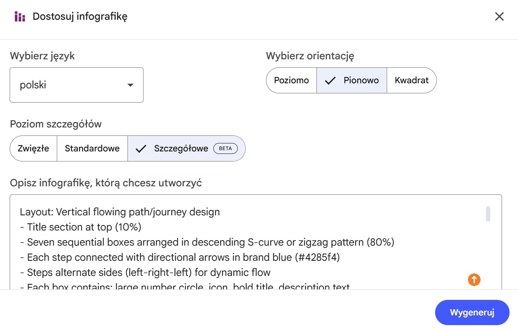Image resolution: width=518 pixels, height=331 pixels.
Task: Click the Poziom szczegółów label
Action: tap(56, 124)
